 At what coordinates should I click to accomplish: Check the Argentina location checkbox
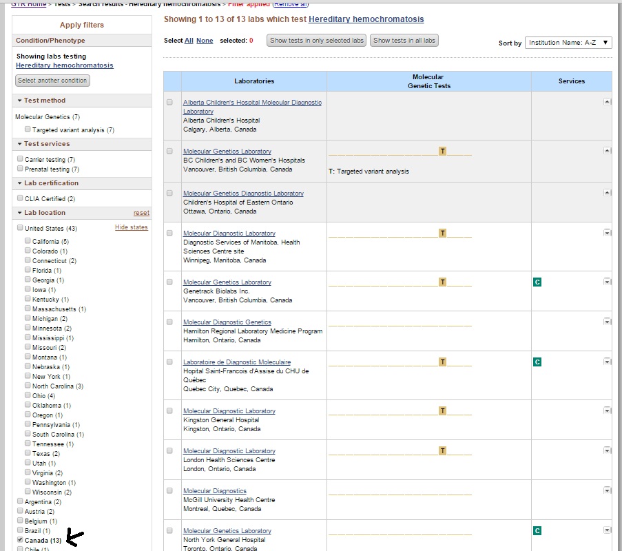point(20,501)
